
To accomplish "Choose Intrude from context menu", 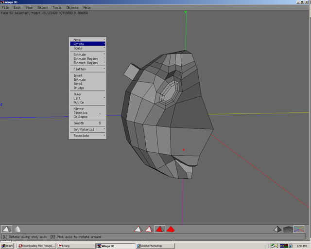I will [x=87, y=80].
